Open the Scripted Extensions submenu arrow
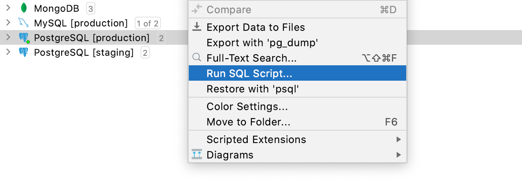This screenshot has width=522, height=190. click(x=399, y=139)
